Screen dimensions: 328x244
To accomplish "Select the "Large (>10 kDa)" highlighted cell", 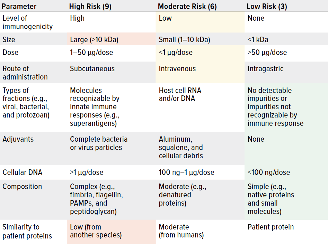I will 94,40.
